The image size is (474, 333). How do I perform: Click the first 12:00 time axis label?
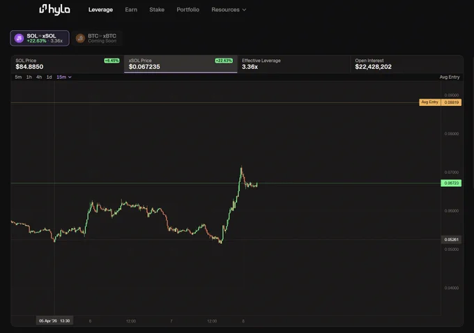point(131,321)
